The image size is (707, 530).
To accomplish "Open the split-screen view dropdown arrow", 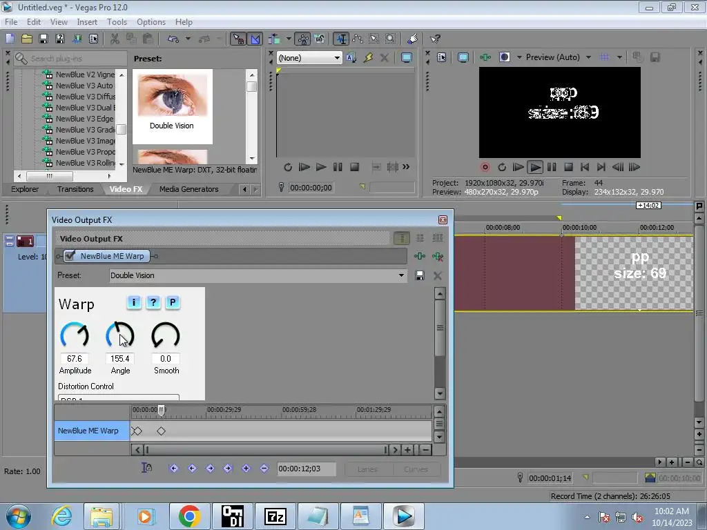I will 519,57.
